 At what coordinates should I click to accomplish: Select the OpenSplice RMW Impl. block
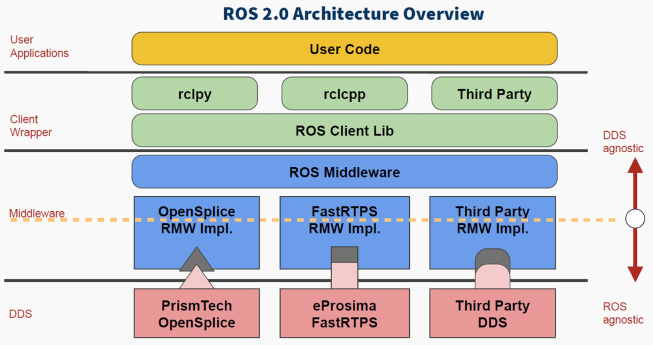point(197,232)
